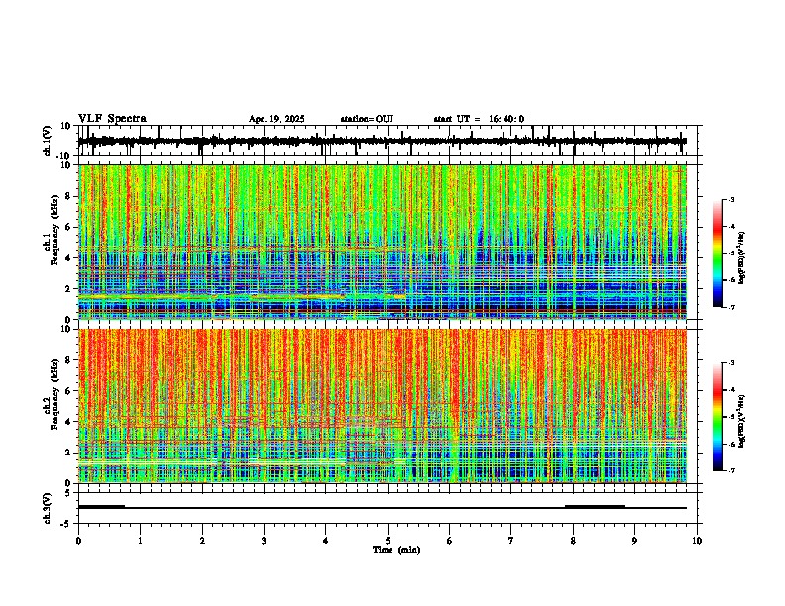
Task: Click the 'Time (min)' axis label
Action: pos(396,550)
